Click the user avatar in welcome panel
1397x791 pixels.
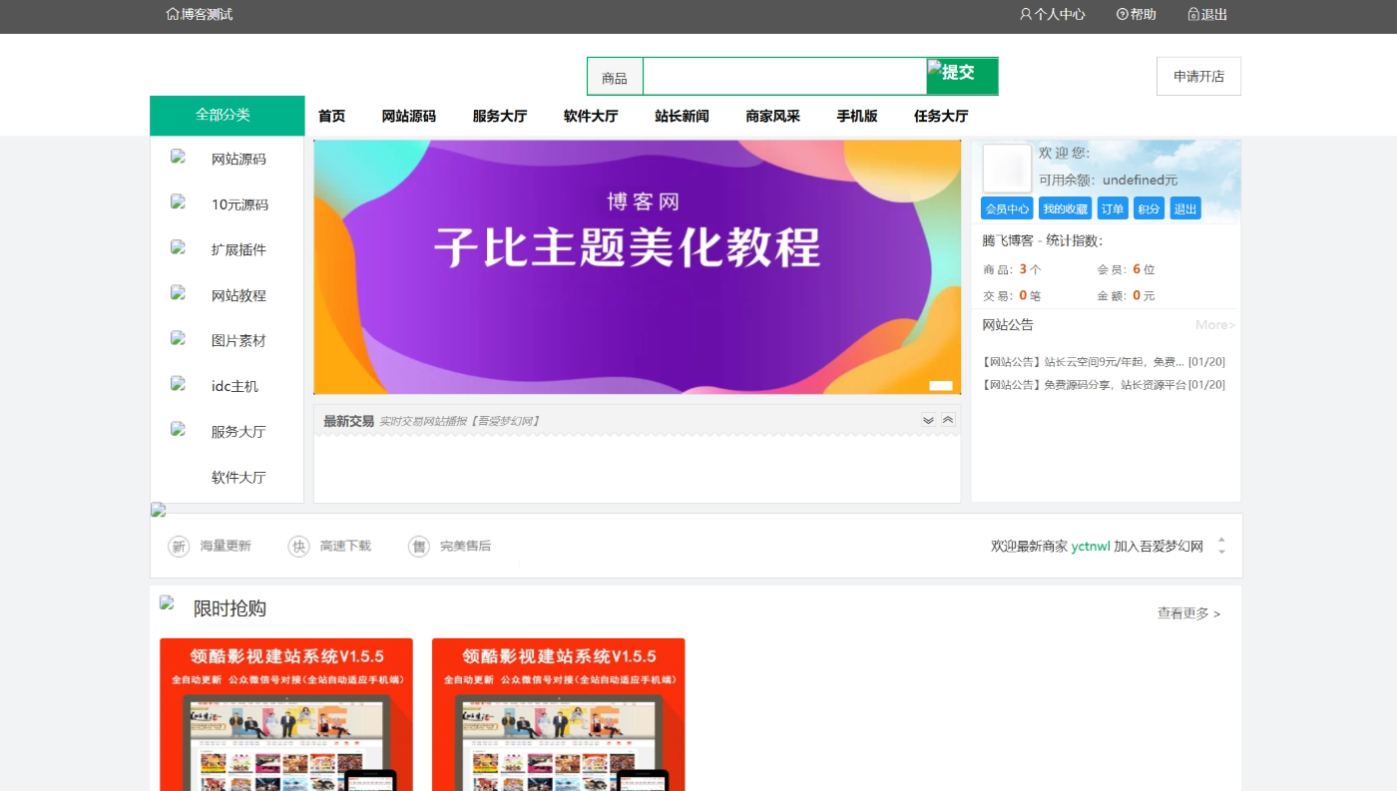click(1007, 168)
